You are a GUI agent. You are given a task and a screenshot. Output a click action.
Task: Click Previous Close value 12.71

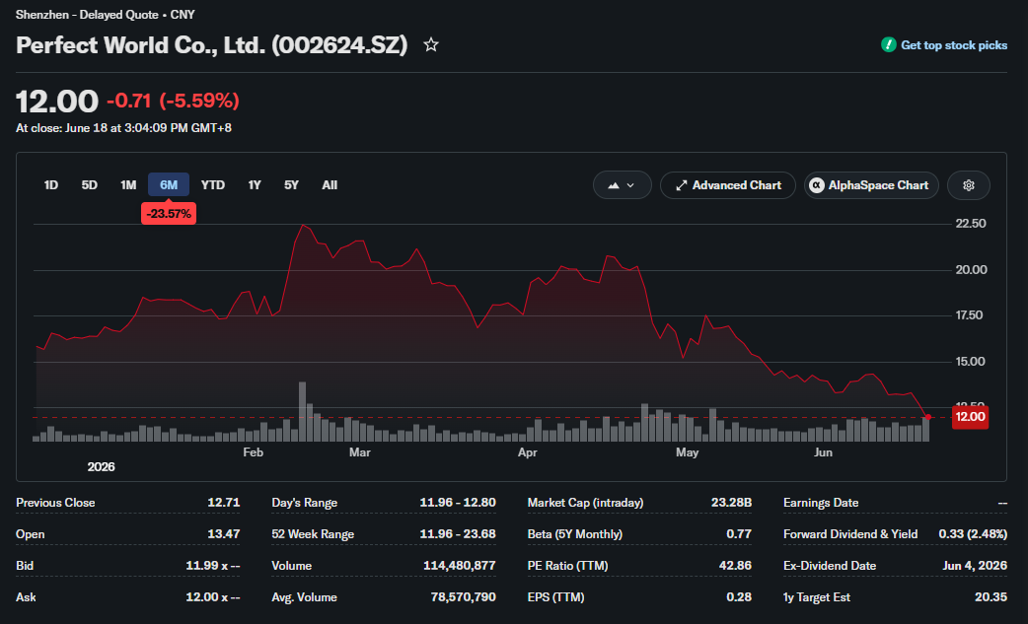(224, 503)
